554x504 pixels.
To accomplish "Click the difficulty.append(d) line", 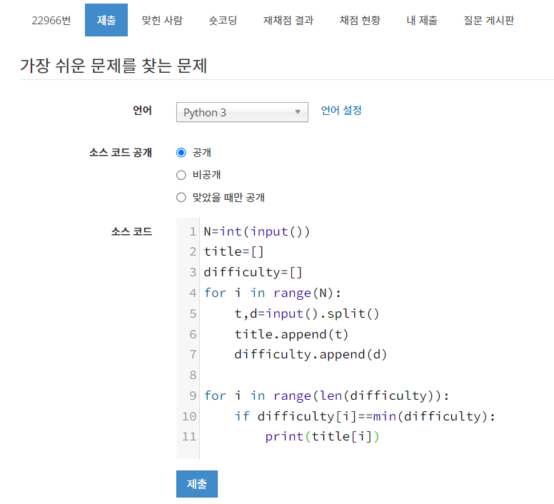I will tap(311, 354).
